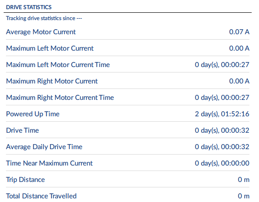Click the Trip Distance label
Screen dimensions: 259x202
(25, 180)
